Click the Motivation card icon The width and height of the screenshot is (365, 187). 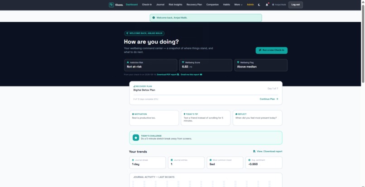point(133,114)
